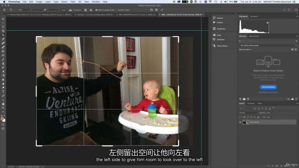Commit the crop with checkmark
The width and height of the screenshot is (299, 168).
[162, 10]
